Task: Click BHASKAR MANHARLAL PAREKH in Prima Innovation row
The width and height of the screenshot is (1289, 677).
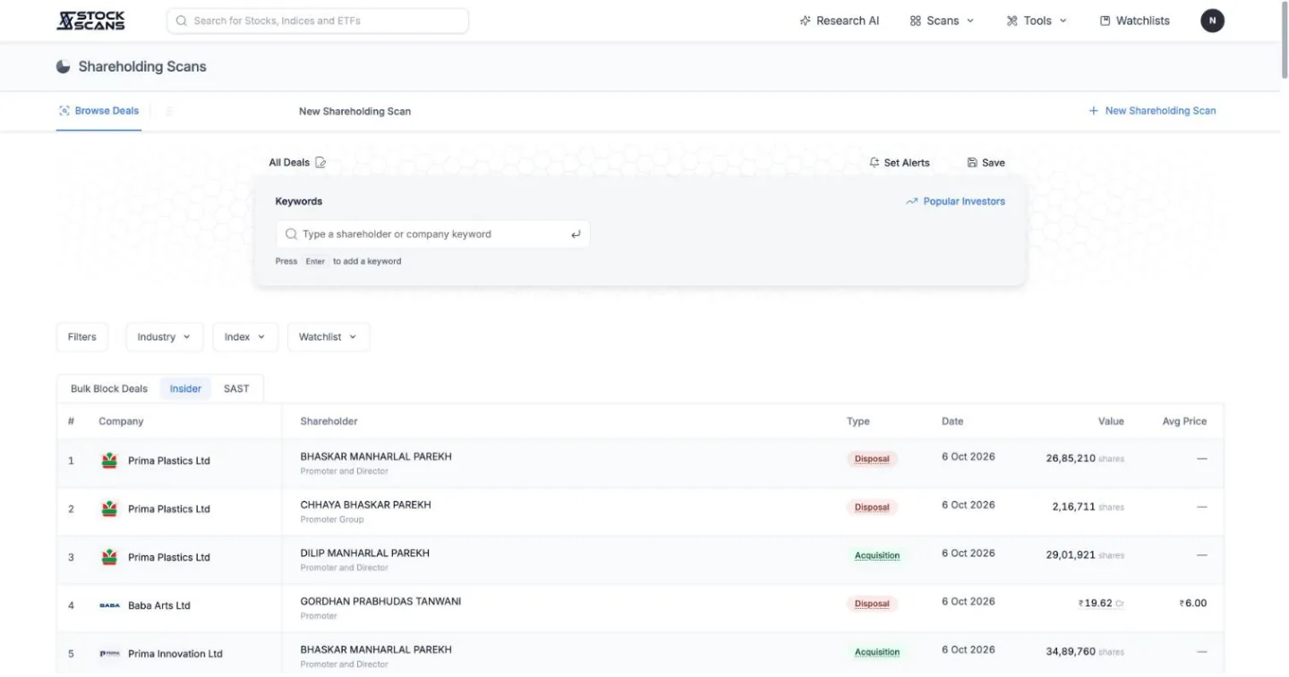Action: (x=376, y=649)
